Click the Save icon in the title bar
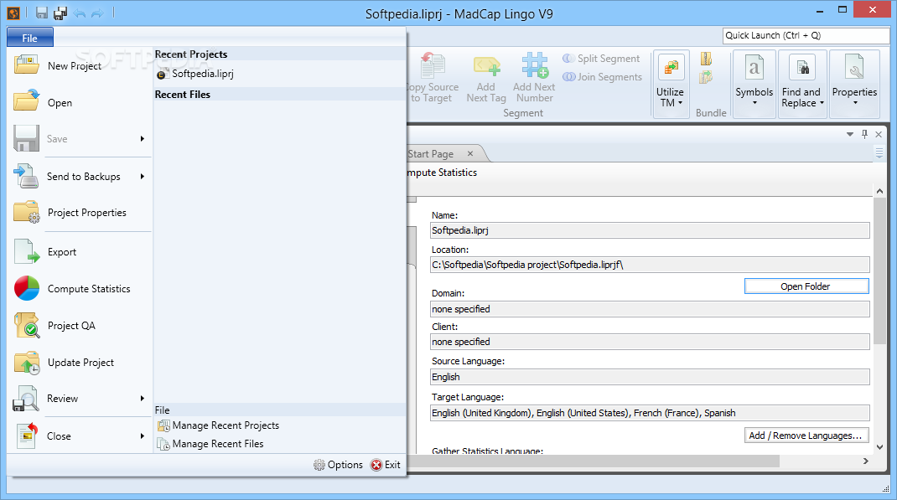Viewport: 897px width, 500px height. 42,13
